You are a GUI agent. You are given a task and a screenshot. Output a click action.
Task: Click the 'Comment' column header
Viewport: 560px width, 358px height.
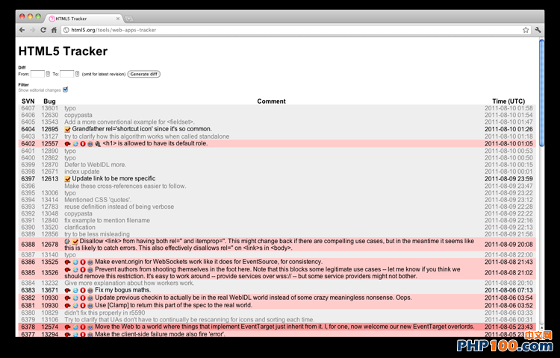click(272, 101)
